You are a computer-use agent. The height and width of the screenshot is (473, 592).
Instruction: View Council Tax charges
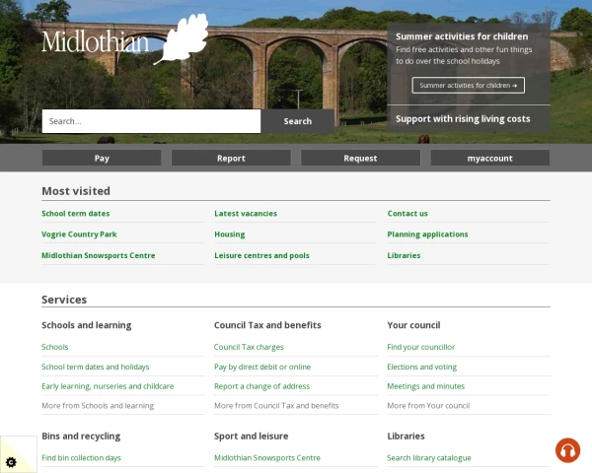[x=249, y=347]
